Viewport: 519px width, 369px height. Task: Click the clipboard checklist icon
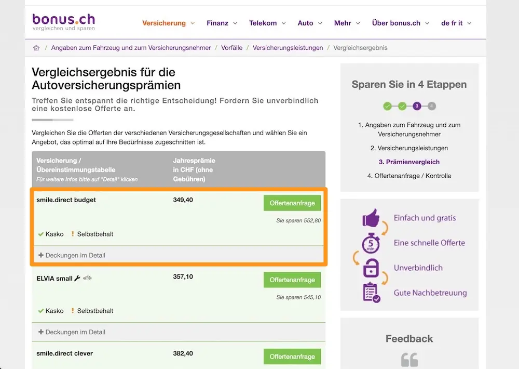click(372, 293)
